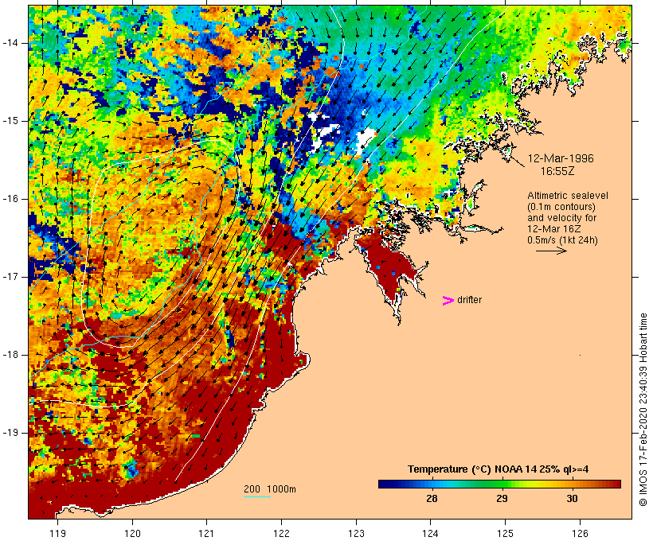Image resolution: width=653 pixels, height=541 pixels.
Task: Click latitude label -17
Action: tap(10, 277)
